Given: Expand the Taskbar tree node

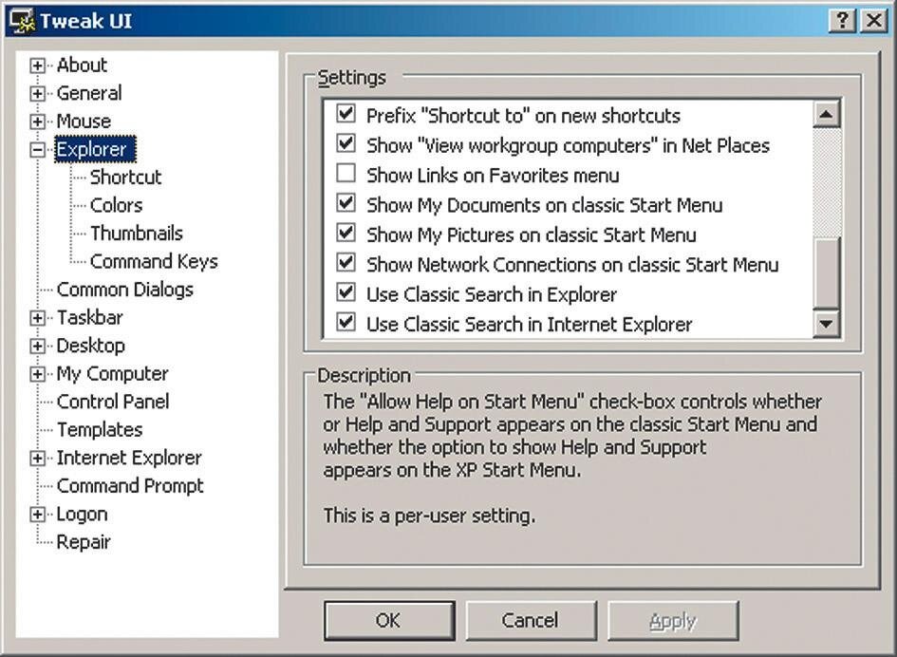Looking at the screenshot, I should (38, 318).
